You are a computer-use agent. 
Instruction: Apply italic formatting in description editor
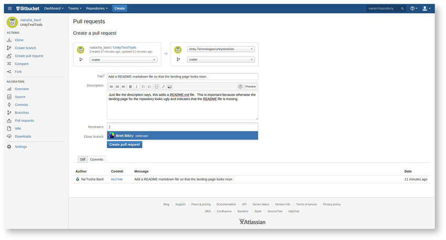(x=136, y=86)
